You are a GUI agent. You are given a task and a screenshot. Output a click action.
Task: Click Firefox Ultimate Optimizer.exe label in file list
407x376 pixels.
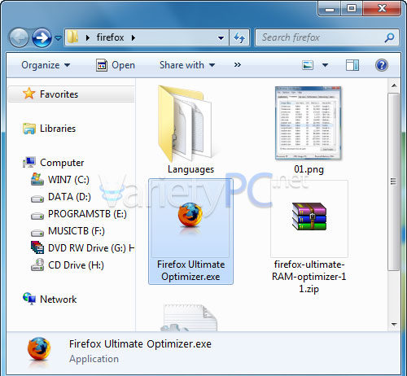[x=190, y=270]
